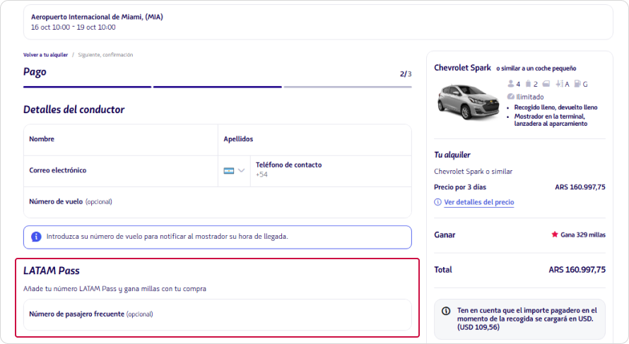Click the (USD 109,56) amount text
This screenshot has height=344, width=629.
(x=478, y=327)
